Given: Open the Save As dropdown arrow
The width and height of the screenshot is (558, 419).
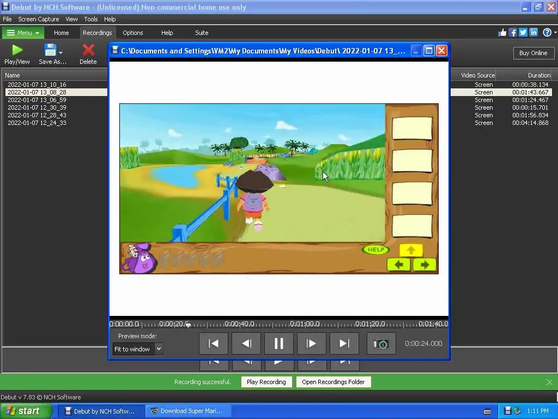Looking at the screenshot, I should (x=61, y=52).
